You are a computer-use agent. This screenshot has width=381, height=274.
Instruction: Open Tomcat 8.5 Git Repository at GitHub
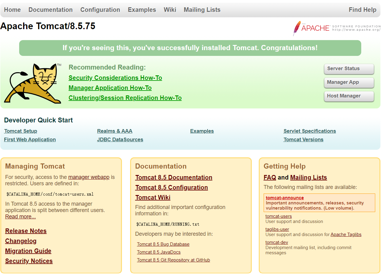coord(173,260)
